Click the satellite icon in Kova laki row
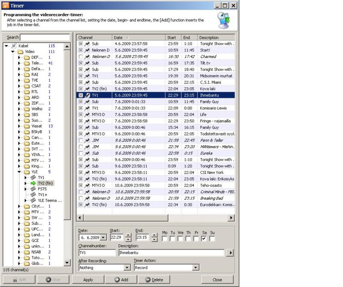343x287 pixels. pos(87,89)
